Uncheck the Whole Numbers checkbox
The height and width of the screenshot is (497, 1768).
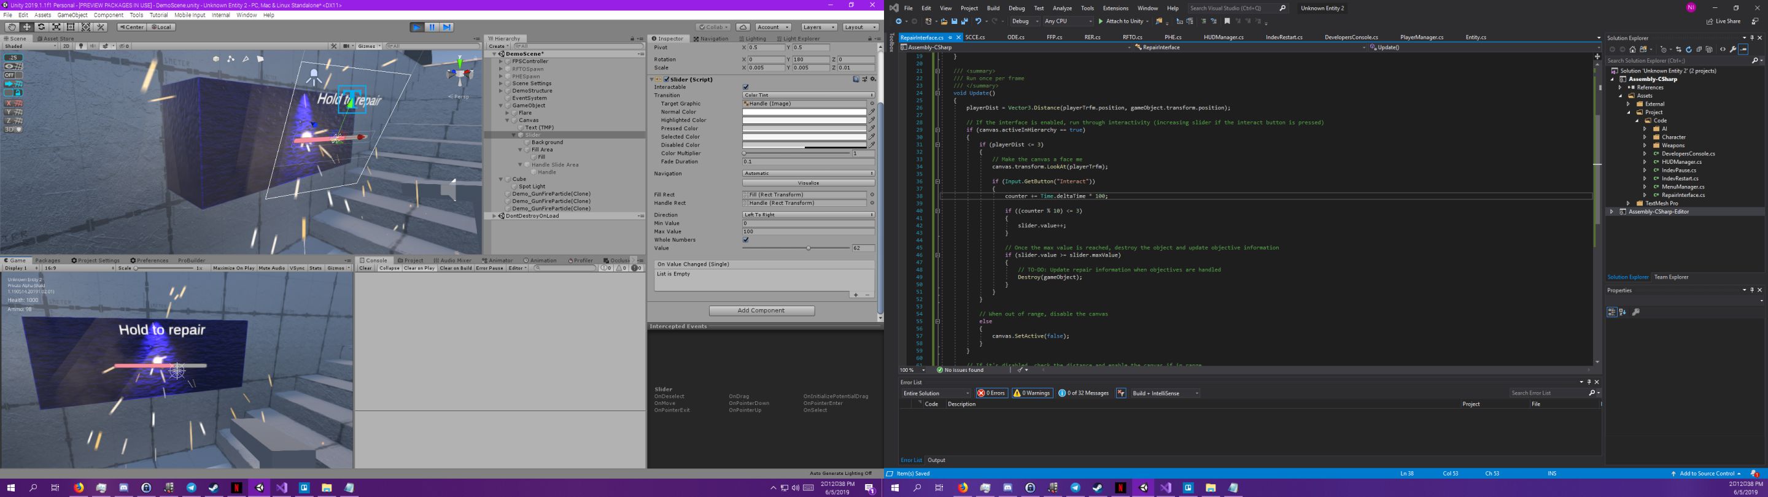pyautogui.click(x=746, y=239)
